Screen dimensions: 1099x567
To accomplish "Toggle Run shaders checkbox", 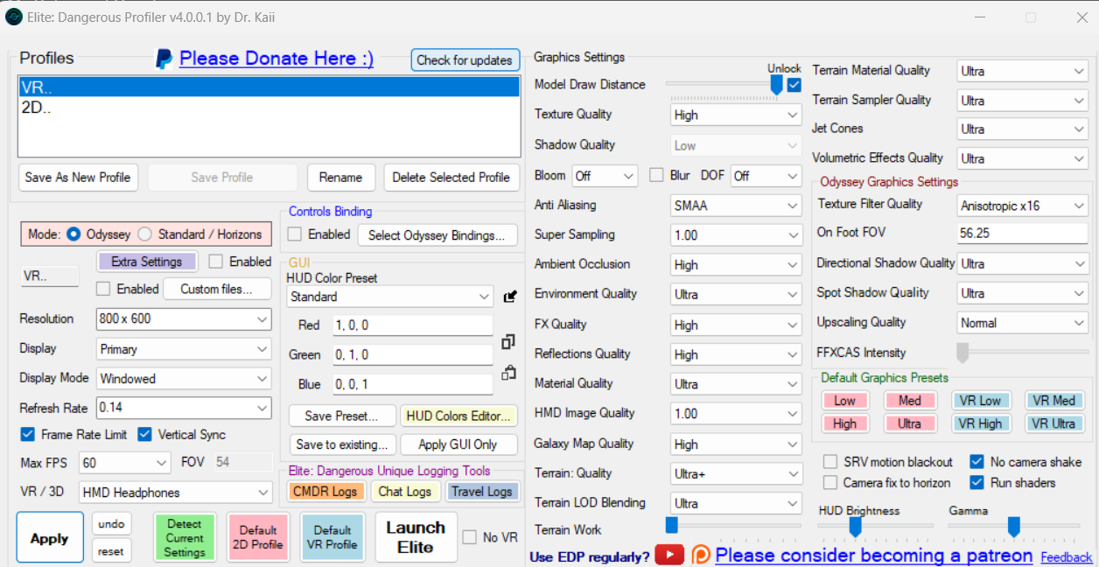I will tap(976, 483).
